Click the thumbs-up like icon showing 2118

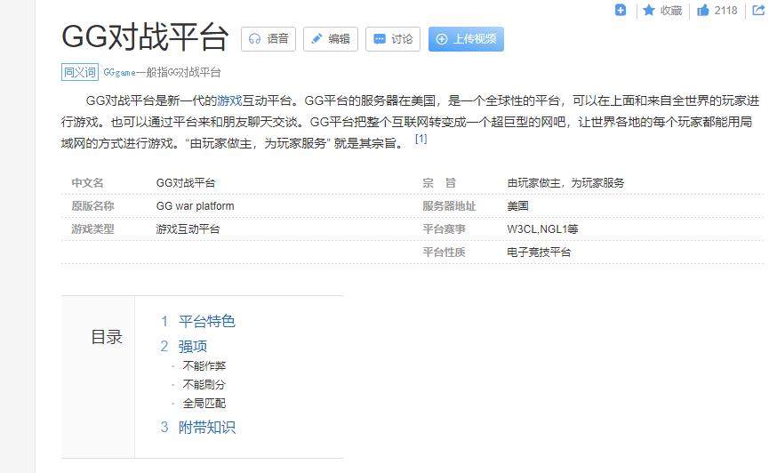pos(703,11)
